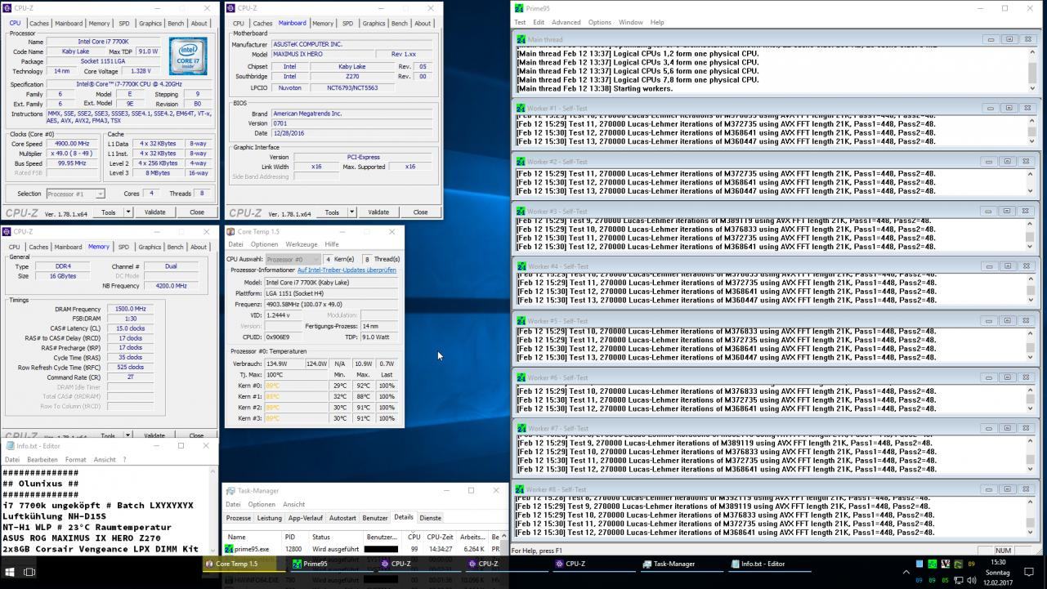The width and height of the screenshot is (1047, 589).
Task: Switch to Prozesse tab in Task-Manager
Action: [239, 518]
